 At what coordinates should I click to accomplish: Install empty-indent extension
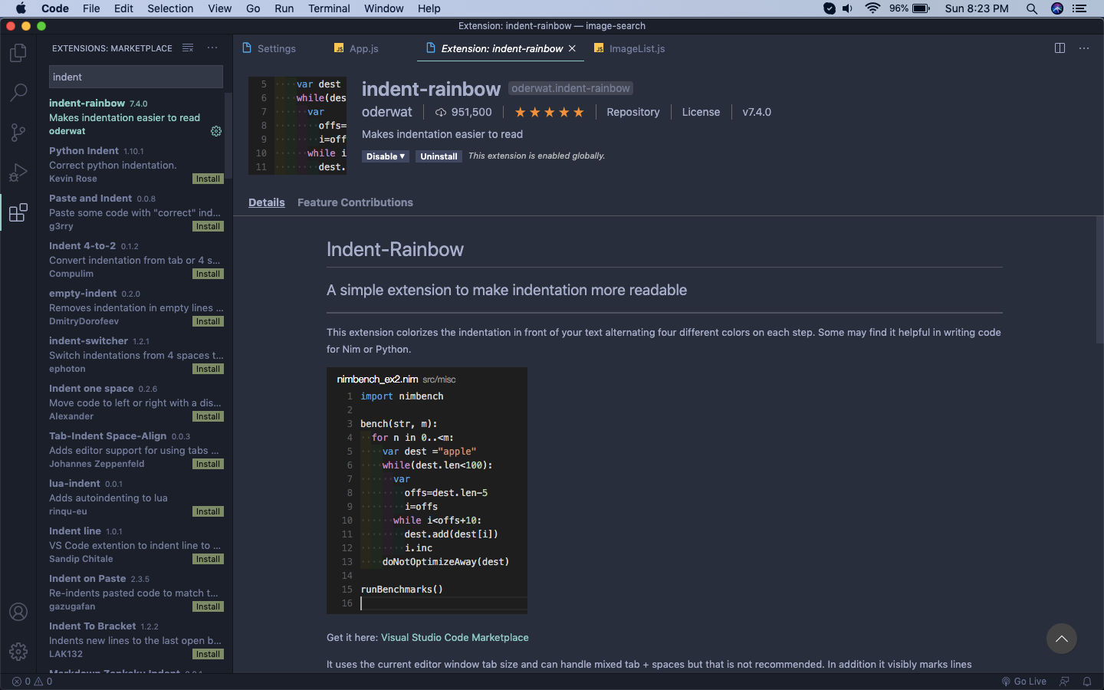pos(208,321)
